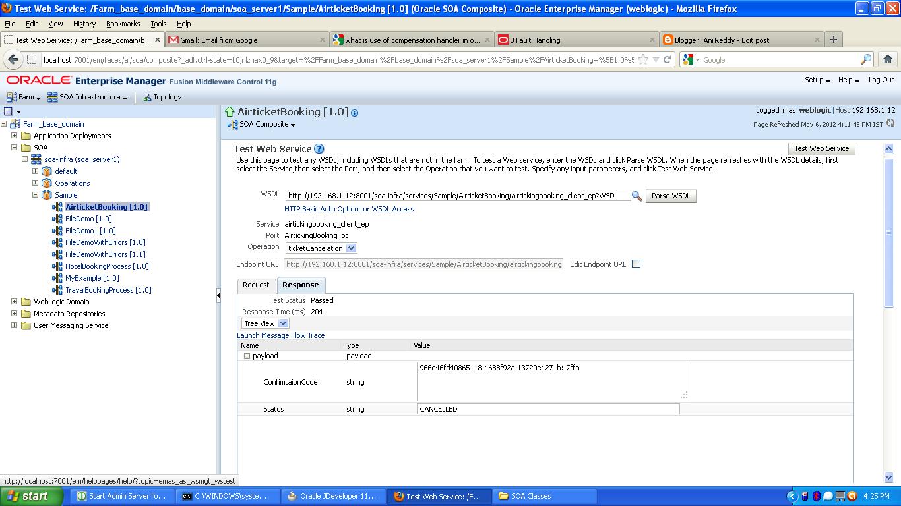Click the reload page icon in URL bar

(668, 59)
